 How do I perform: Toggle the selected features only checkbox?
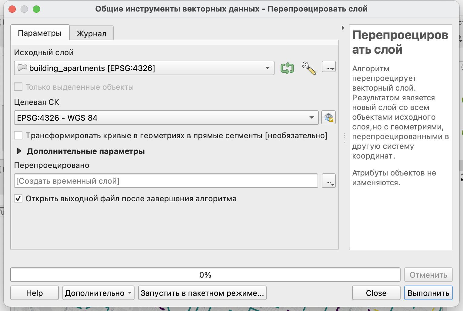(18, 87)
